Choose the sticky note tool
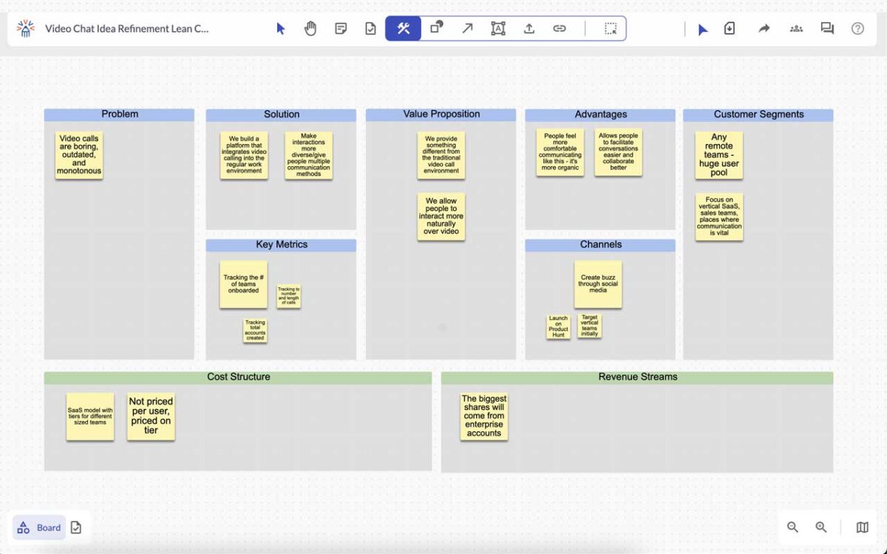Screen dimensions: 887x554 (341, 29)
